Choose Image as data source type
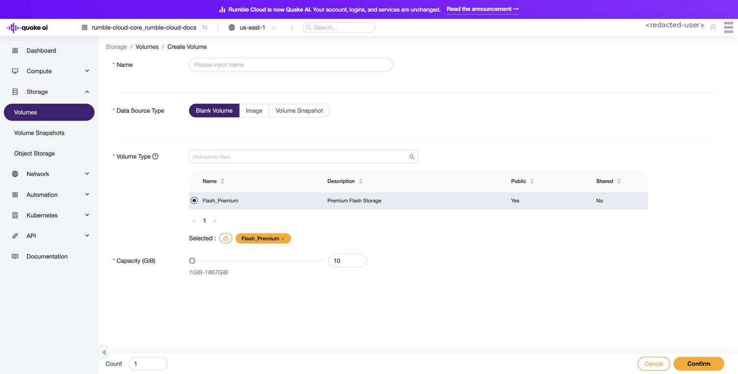The width and height of the screenshot is (738, 374). [x=254, y=111]
